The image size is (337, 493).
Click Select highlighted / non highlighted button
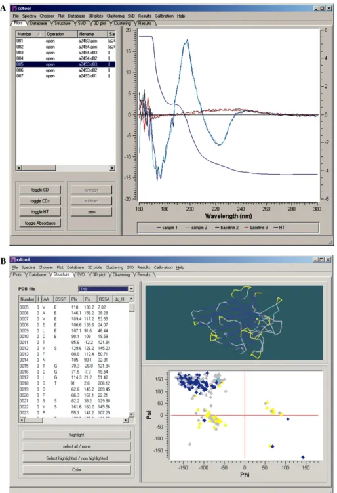point(77,458)
